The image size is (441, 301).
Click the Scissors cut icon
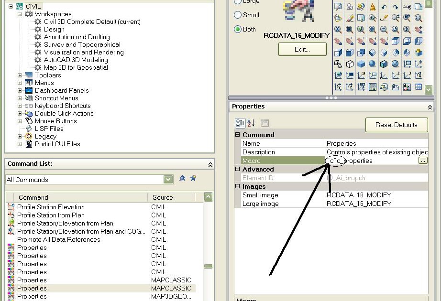tap(407, 7)
